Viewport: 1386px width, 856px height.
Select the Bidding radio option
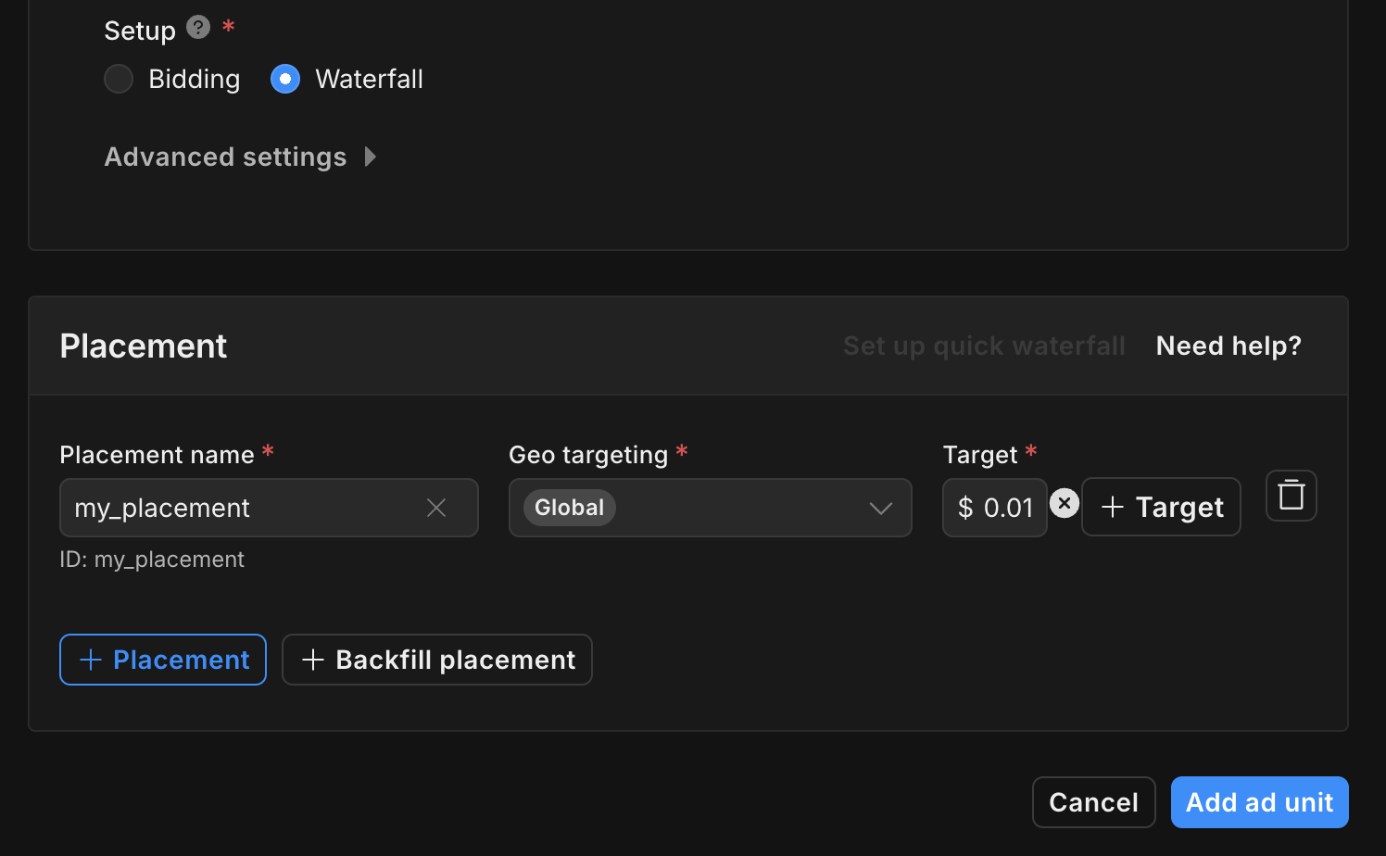[x=119, y=80]
